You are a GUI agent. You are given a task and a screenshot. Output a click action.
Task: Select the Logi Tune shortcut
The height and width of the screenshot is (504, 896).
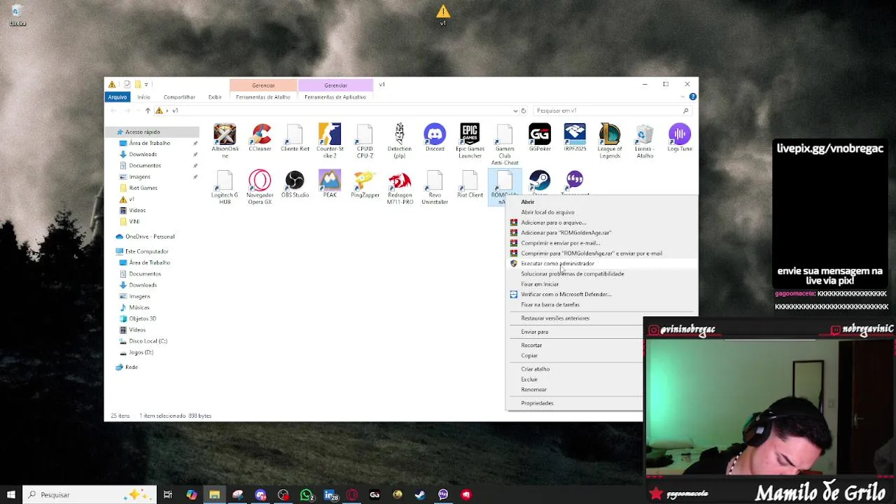click(x=680, y=138)
